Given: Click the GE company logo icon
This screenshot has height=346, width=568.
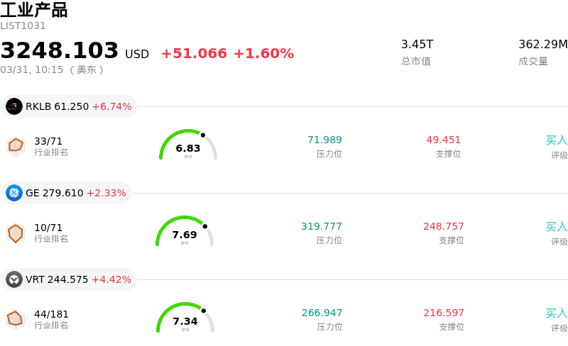Looking at the screenshot, I should (14, 193).
